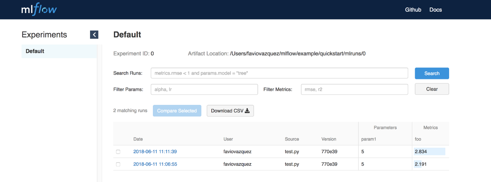
Task: Open the run dated 2018-06-11 11:06:55
Action: tap(155, 164)
